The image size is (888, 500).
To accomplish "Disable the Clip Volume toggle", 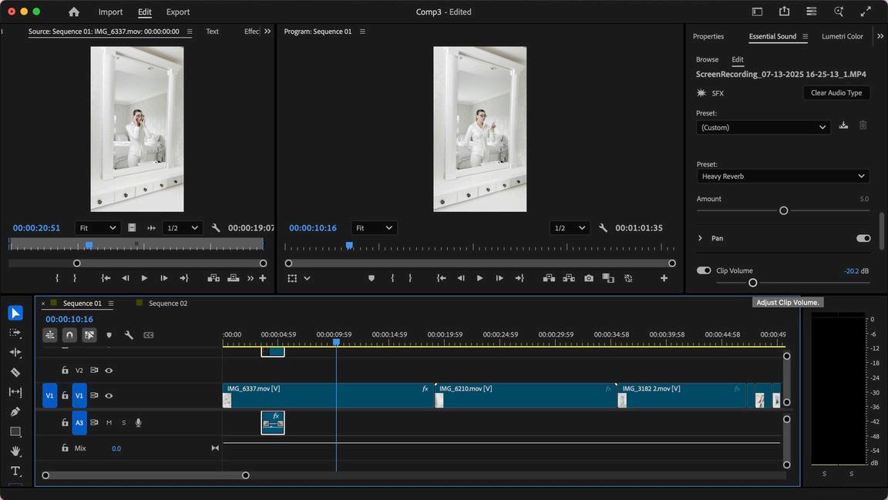I will (703, 270).
